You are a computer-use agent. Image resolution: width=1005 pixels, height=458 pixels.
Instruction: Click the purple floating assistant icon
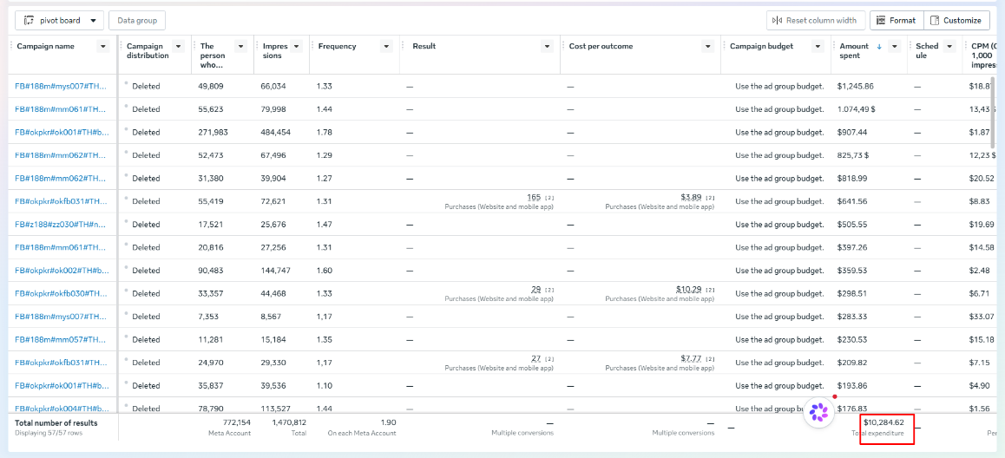[818, 412]
